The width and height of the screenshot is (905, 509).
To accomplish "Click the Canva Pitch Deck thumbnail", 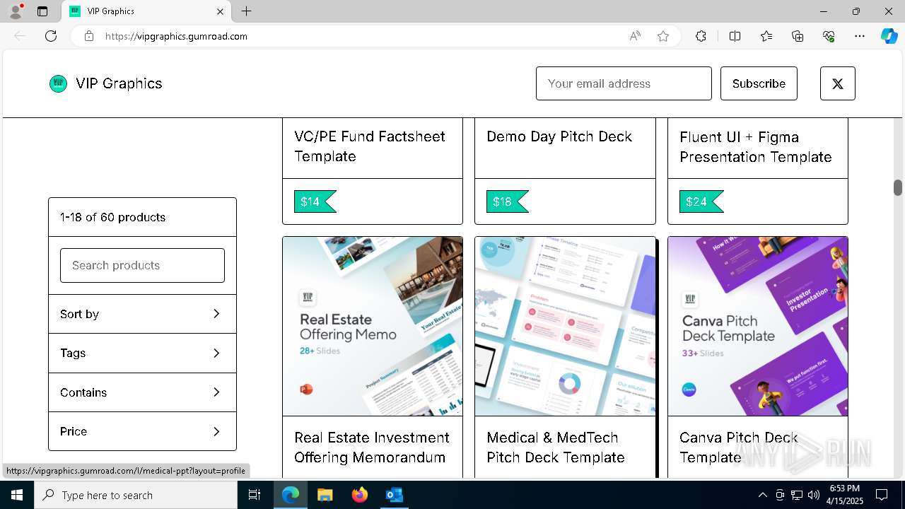I will point(757,326).
